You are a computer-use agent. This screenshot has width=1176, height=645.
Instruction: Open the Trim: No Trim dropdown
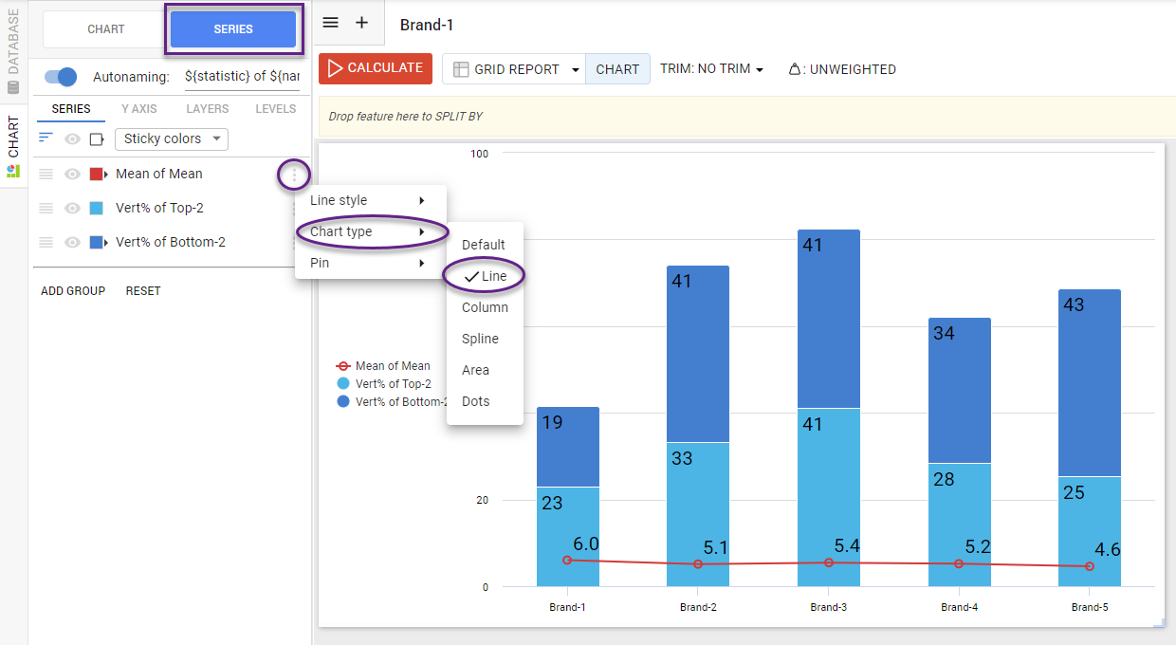coord(711,69)
